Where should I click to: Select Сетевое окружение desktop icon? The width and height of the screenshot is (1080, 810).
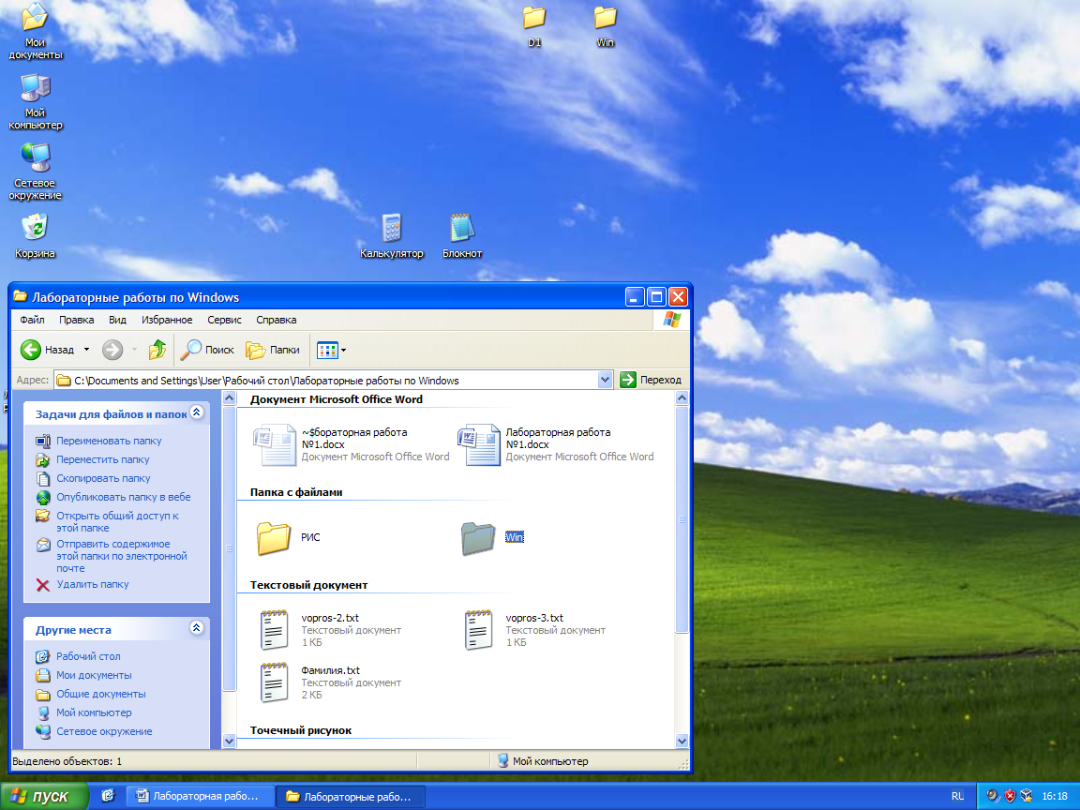point(35,172)
